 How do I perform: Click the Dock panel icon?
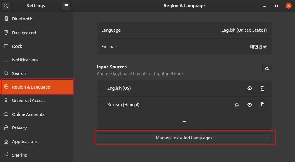[6, 46]
